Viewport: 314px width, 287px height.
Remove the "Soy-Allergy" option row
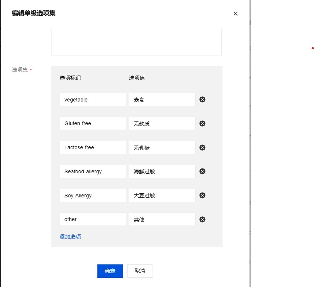(x=202, y=195)
